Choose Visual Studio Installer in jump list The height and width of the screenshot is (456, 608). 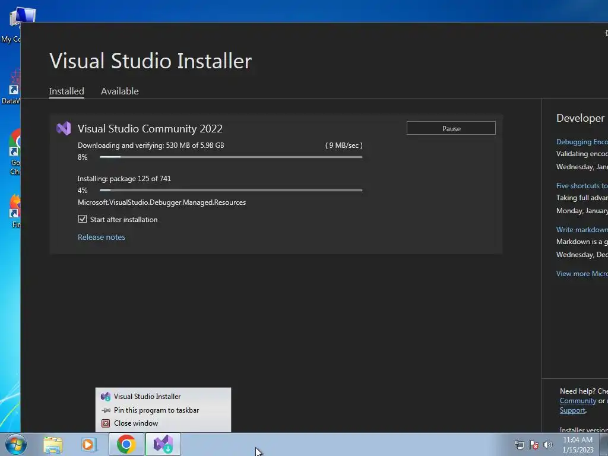tap(163, 396)
